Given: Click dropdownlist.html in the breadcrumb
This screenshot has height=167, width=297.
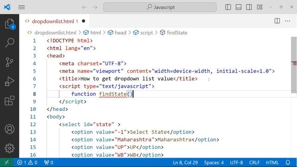Looking at the screenshot, I should click(x=55, y=33).
